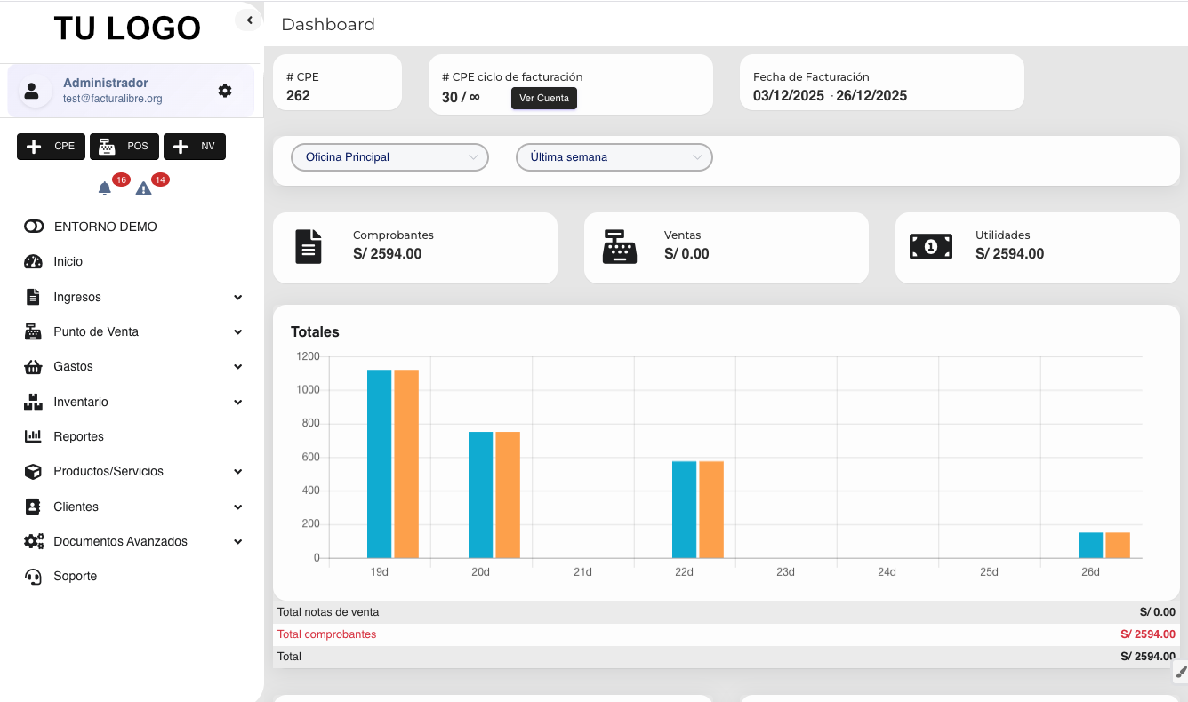The image size is (1188, 702).
Task: Collapse the sidebar with the arrow button
Action: [x=249, y=20]
